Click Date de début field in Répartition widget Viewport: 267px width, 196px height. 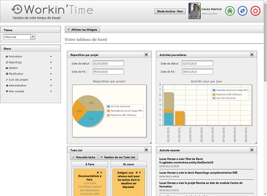click(108, 64)
